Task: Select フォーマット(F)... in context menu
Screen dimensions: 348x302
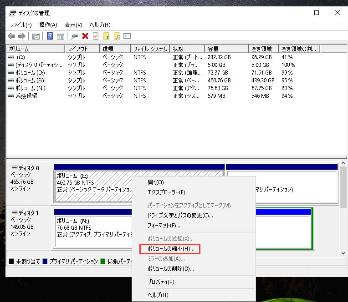Action: click(x=194, y=226)
